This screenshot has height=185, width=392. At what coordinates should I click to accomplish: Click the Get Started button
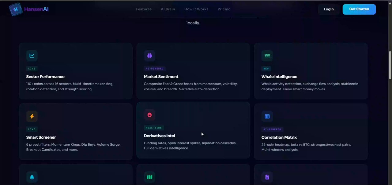coord(359,9)
